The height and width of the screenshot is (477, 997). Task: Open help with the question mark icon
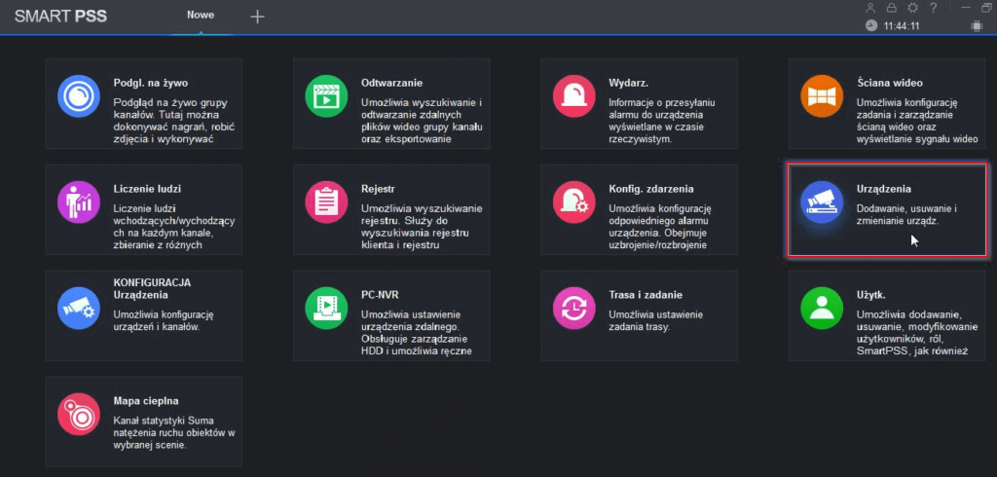coord(933,8)
